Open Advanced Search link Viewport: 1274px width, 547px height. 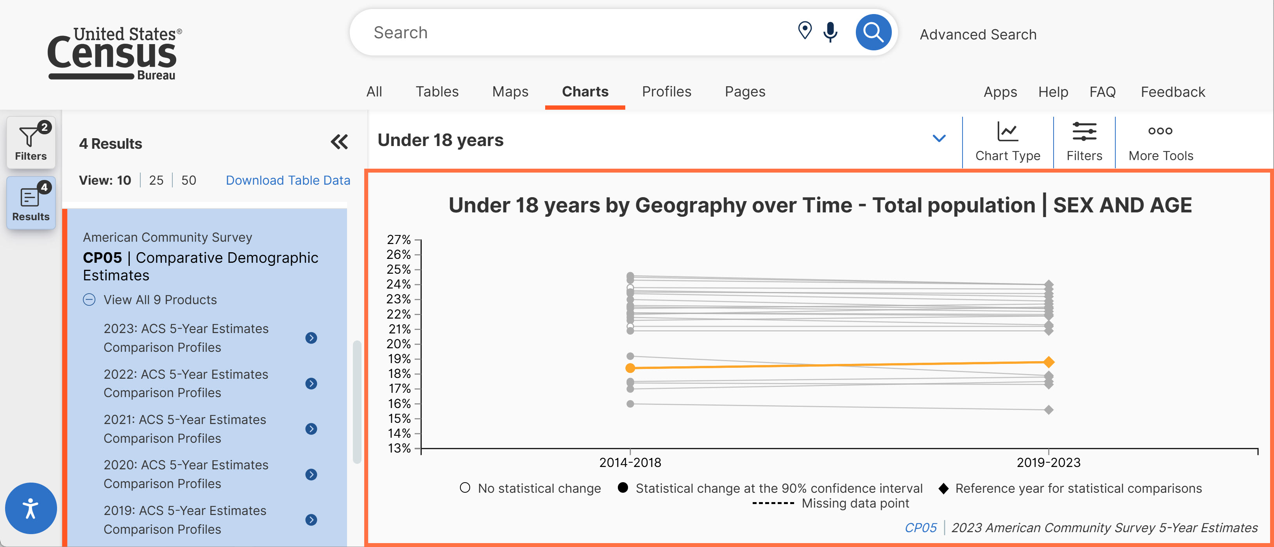(x=978, y=35)
